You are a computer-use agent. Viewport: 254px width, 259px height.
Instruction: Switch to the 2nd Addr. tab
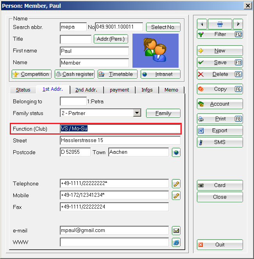point(86,90)
